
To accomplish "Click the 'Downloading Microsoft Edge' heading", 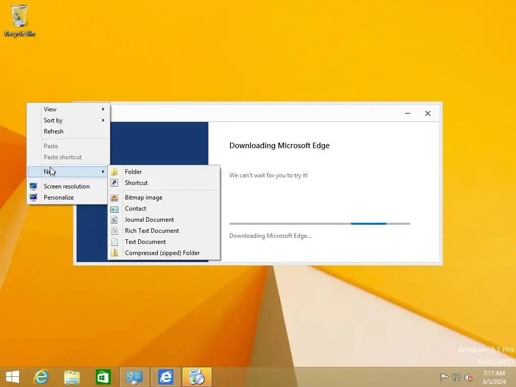I will (x=279, y=146).
